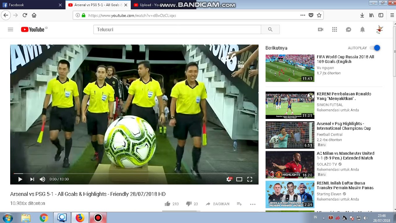Mute the video volume speaker icon
This screenshot has height=223, width=396.
(x=42, y=179)
